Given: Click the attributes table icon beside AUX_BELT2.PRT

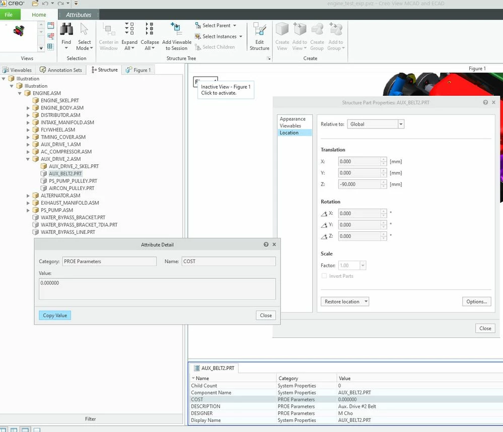Looking at the screenshot, I should (x=197, y=368).
